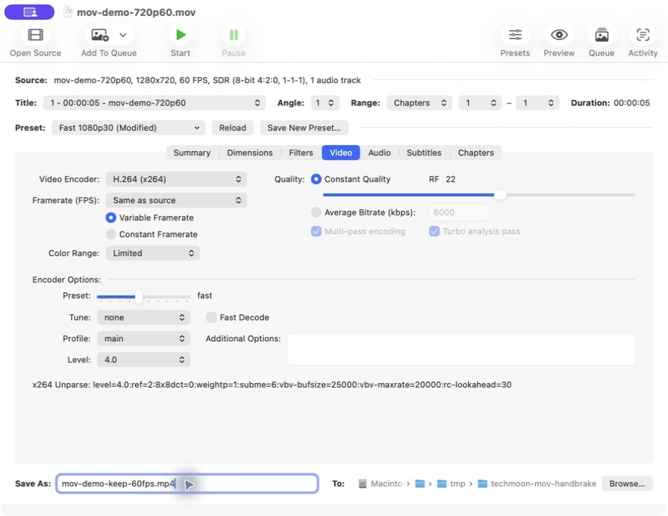Screen dimensions: 668x516
Task: Toggle Turbo analysis pass checkbox
Action: [434, 231]
